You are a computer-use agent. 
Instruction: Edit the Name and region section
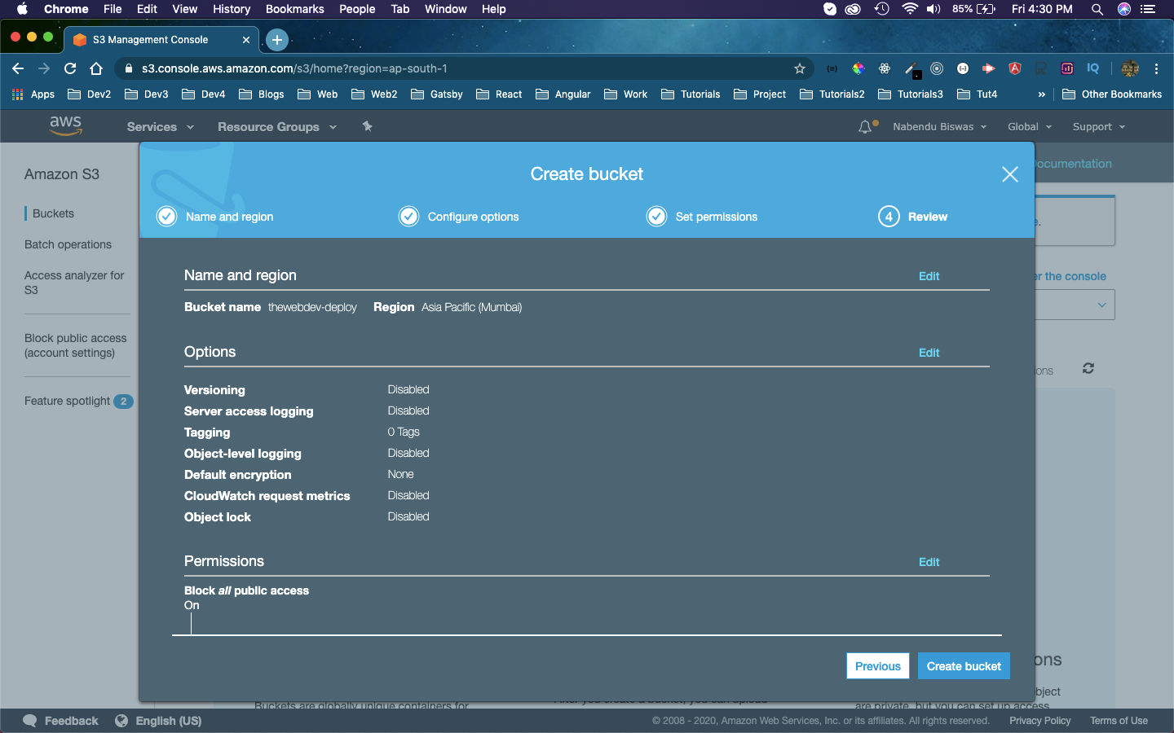point(929,276)
